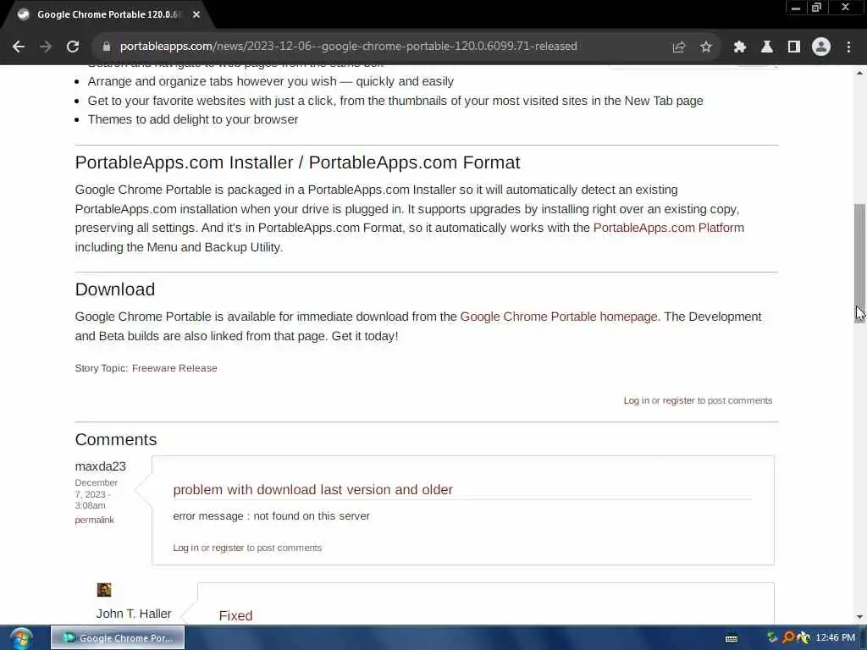Image resolution: width=867 pixels, height=650 pixels.
Task: Open maxda23 comment permalink
Action: 94,521
